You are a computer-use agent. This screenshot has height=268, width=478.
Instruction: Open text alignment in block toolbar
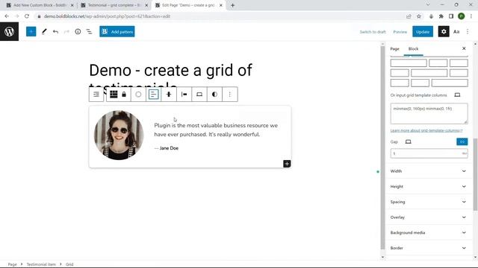click(x=153, y=95)
